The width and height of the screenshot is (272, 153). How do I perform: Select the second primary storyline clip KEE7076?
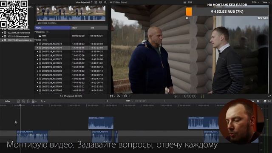[102, 136]
